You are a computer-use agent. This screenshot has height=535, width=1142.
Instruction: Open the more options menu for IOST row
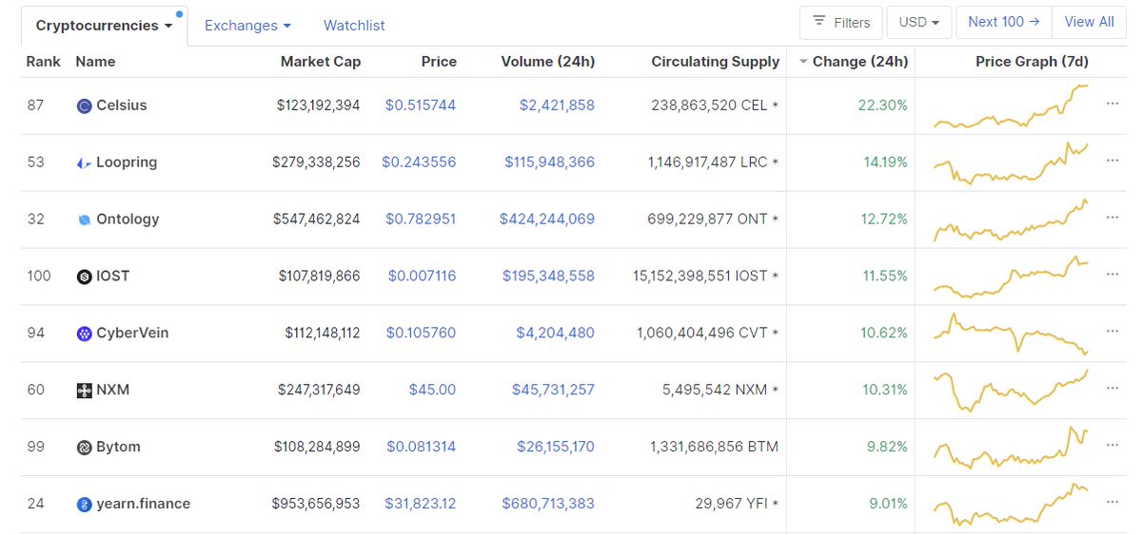[1112, 275]
